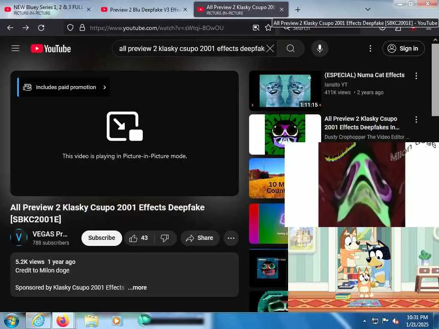Like the video with thumbs up

coord(138,238)
